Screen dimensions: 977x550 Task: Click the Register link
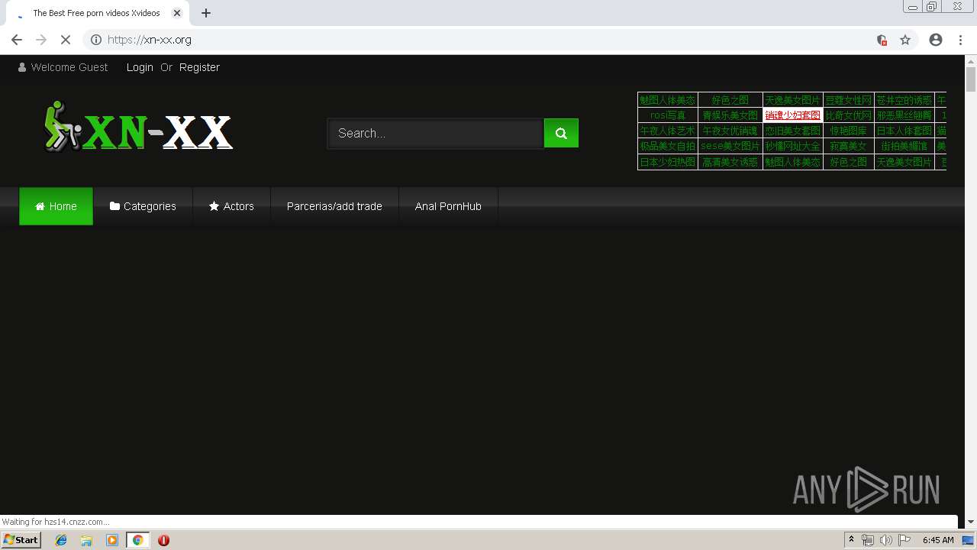(199, 67)
